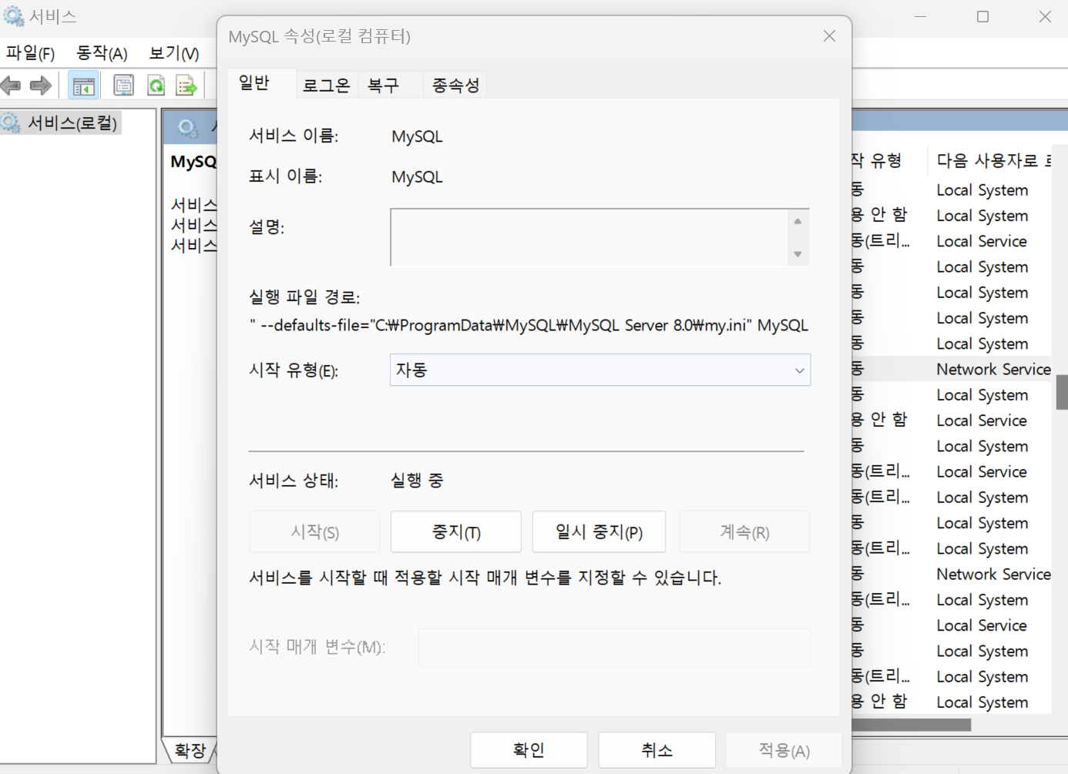This screenshot has width=1068, height=774.
Task: Switch to the 일반 tab
Action: coord(254,83)
